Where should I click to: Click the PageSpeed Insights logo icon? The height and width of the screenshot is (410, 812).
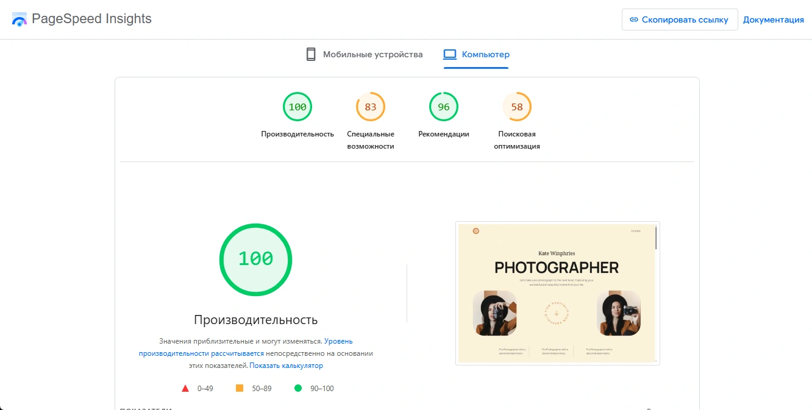click(x=20, y=19)
